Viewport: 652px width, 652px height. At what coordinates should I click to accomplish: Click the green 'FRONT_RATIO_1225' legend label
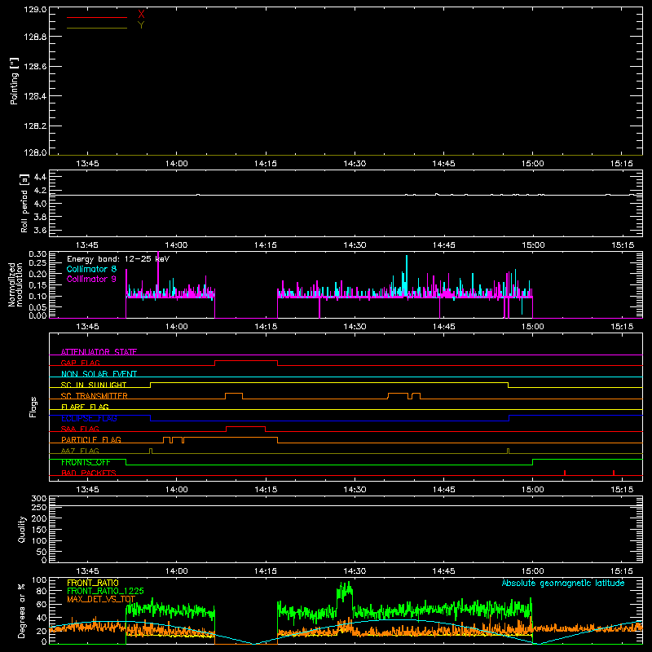point(105,591)
